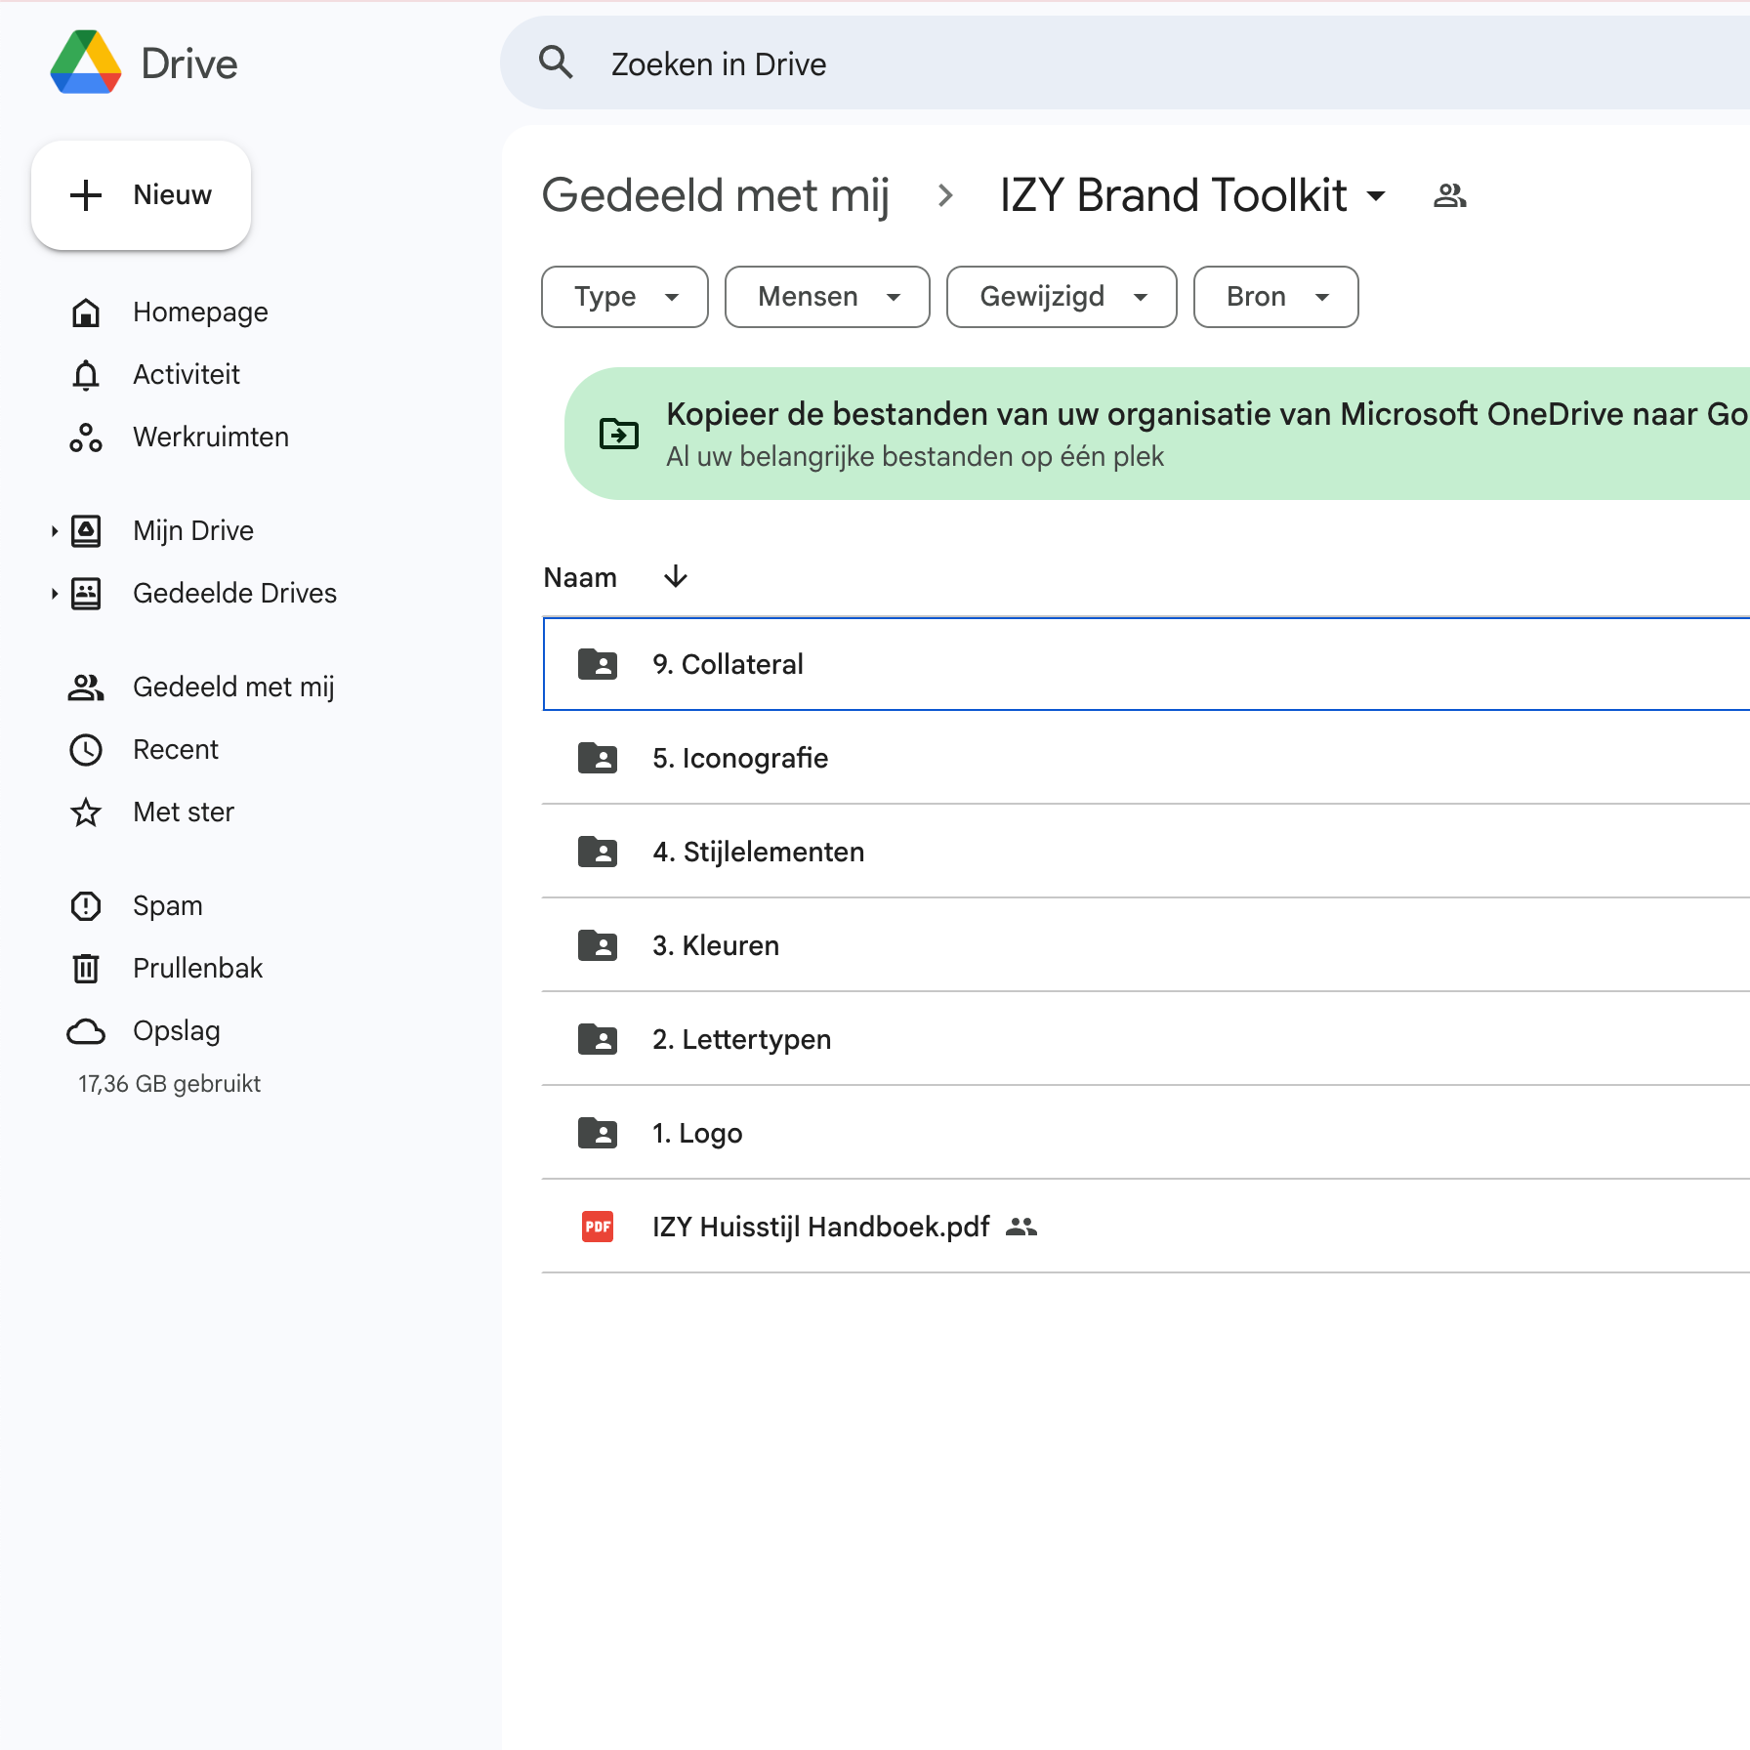Viewport: 1750px width, 1750px height.
Task: Select the 3. Kleuren folder
Action: click(x=716, y=945)
